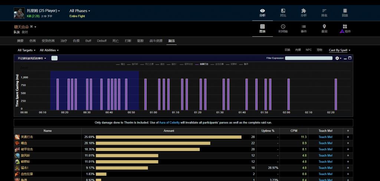Image resolution: width=380 pixels, height=181 pixels.
Task: Click the puzzle-piece 分析 icon
Action: 304,13
